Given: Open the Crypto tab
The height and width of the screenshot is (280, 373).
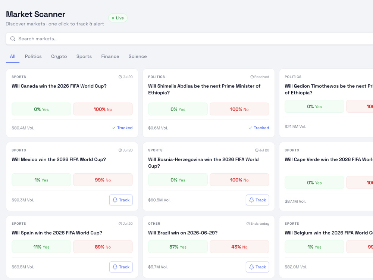Looking at the screenshot, I should (59, 56).
